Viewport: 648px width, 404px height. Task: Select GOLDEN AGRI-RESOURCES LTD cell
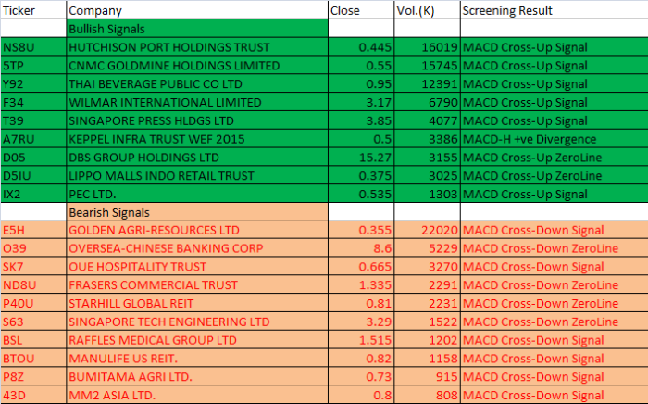click(x=197, y=230)
